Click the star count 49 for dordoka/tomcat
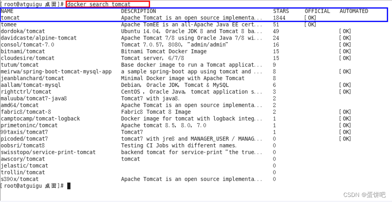This screenshot has width=392, height=202. 276,32
